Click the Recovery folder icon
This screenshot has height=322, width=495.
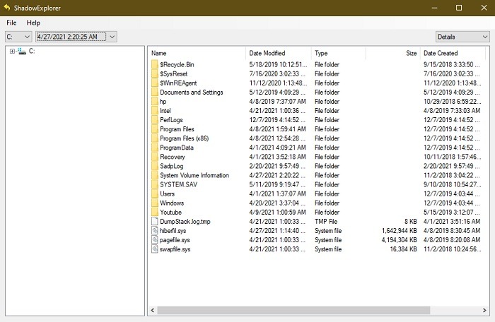155,157
